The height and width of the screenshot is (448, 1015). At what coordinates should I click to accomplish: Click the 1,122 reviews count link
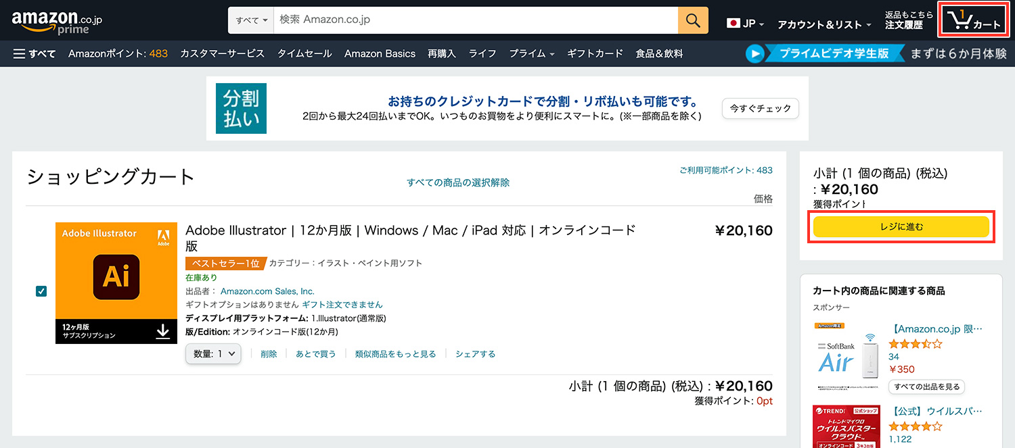pyautogui.click(x=900, y=439)
